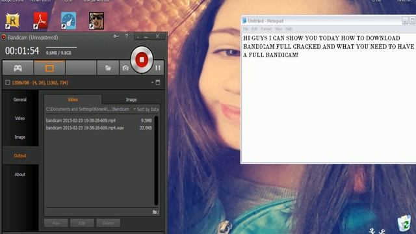Minimize the Notepad window
The image size is (416, 234).
pos(405,21)
